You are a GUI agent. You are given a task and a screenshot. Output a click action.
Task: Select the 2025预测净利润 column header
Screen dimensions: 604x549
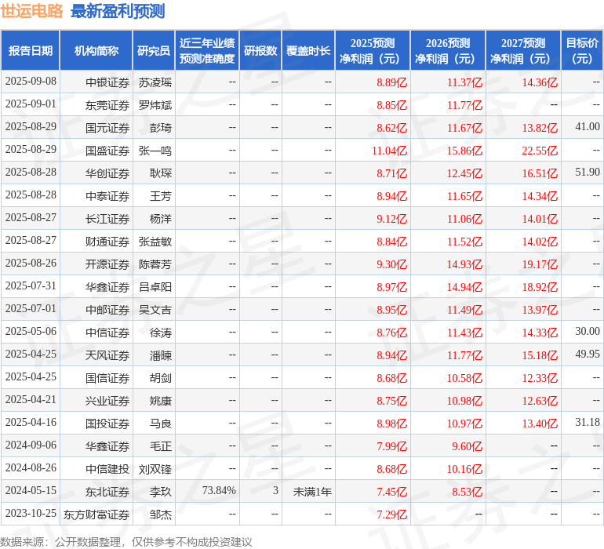373,50
